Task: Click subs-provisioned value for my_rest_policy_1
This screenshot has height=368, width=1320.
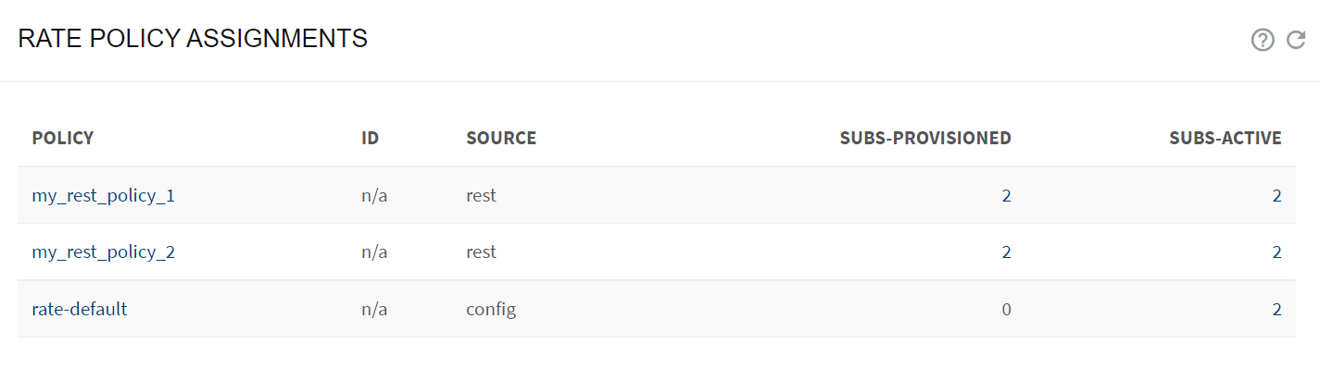Action: tap(1007, 196)
